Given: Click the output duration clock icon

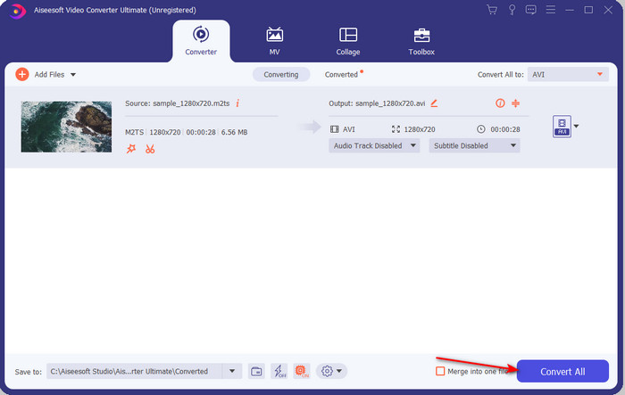Looking at the screenshot, I should click(x=481, y=129).
